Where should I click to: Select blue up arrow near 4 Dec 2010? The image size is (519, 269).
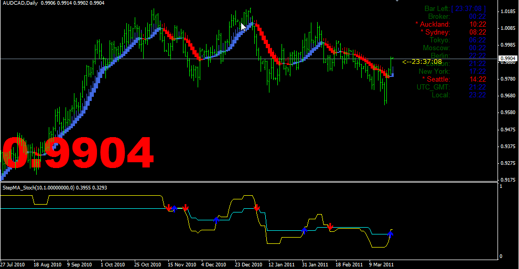click(216, 220)
